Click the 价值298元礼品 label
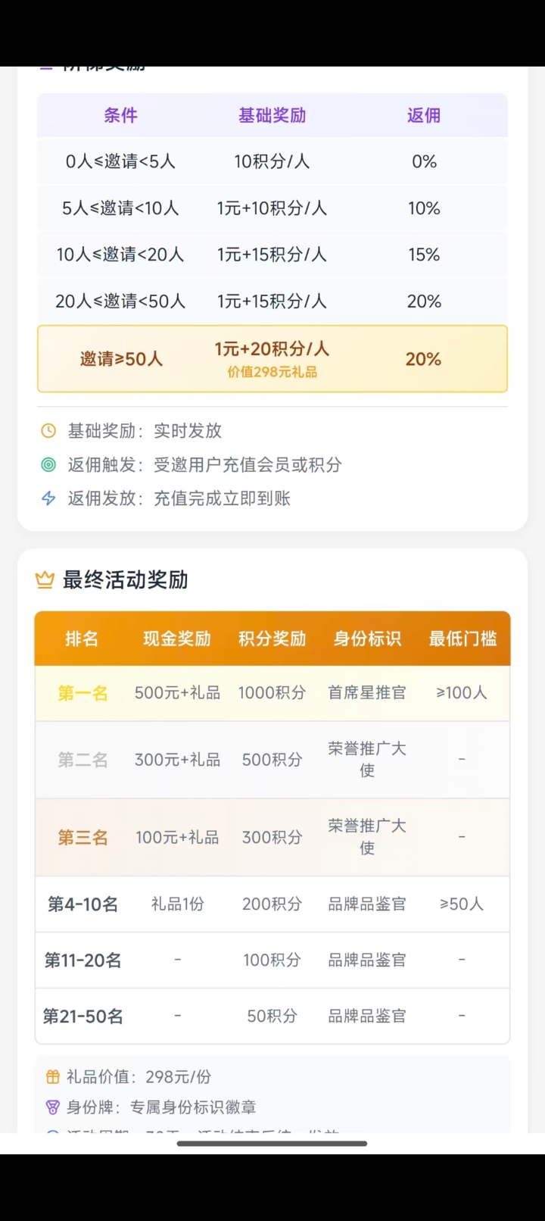This screenshot has width=545, height=1221. coord(272,372)
